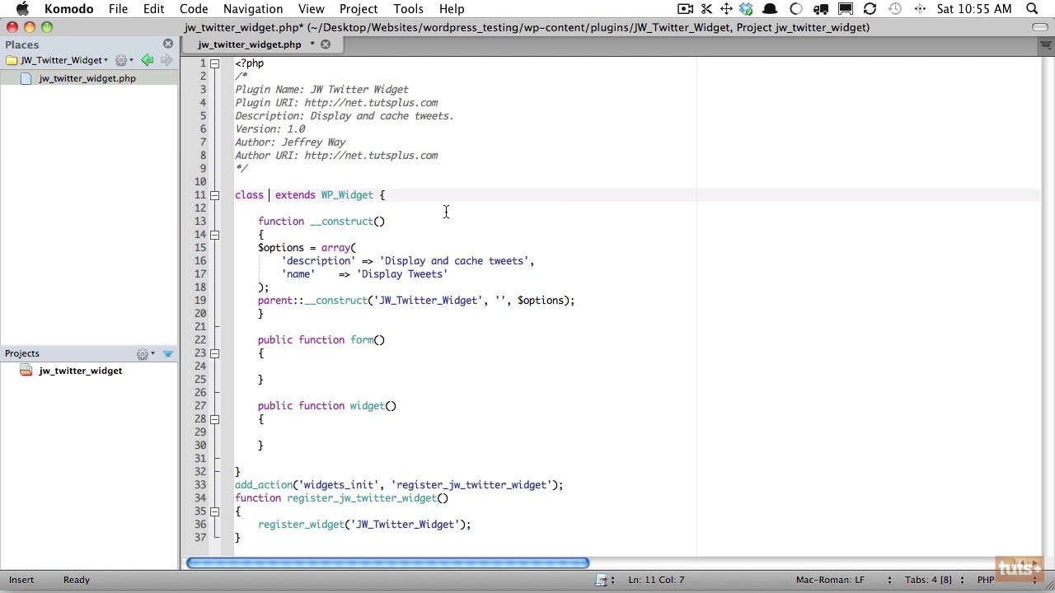Viewport: 1055px width, 593px height.
Task: Collapse the class fold at line 11
Action: (214, 195)
